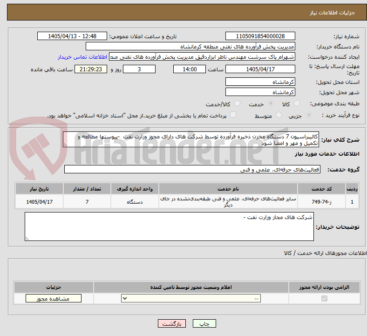The height and width of the screenshot is (336, 367).
Task: Select the متوسط purchase type radio
Action: pyautogui.click(x=279, y=115)
